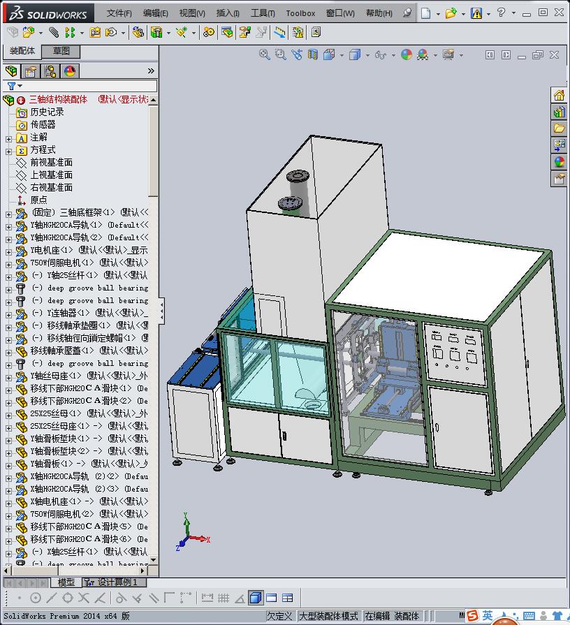Expand the 750W伺服电机<1> component node
The width and height of the screenshot is (570, 625).
click(9, 265)
